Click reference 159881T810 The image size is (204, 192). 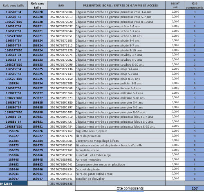13,126
